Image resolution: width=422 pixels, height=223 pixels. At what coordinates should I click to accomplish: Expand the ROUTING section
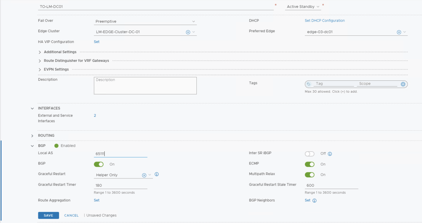32,136
